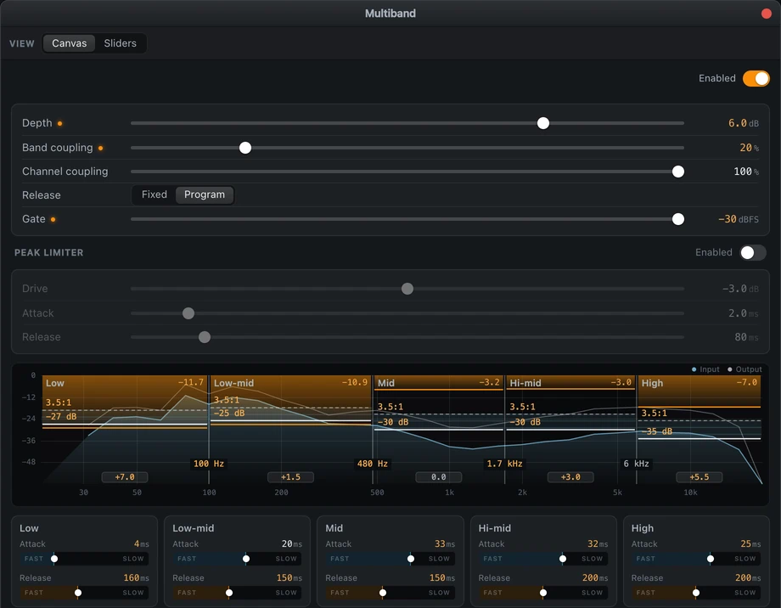This screenshot has width=781, height=608.
Task: Click the Hi-mid band -30 dB threshold
Action: coord(525,422)
